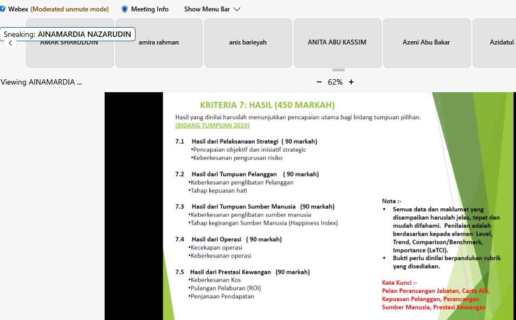
Task: Click the KRITERIA 7: HASIL (450 MARKAH) heading
Action: click(267, 105)
